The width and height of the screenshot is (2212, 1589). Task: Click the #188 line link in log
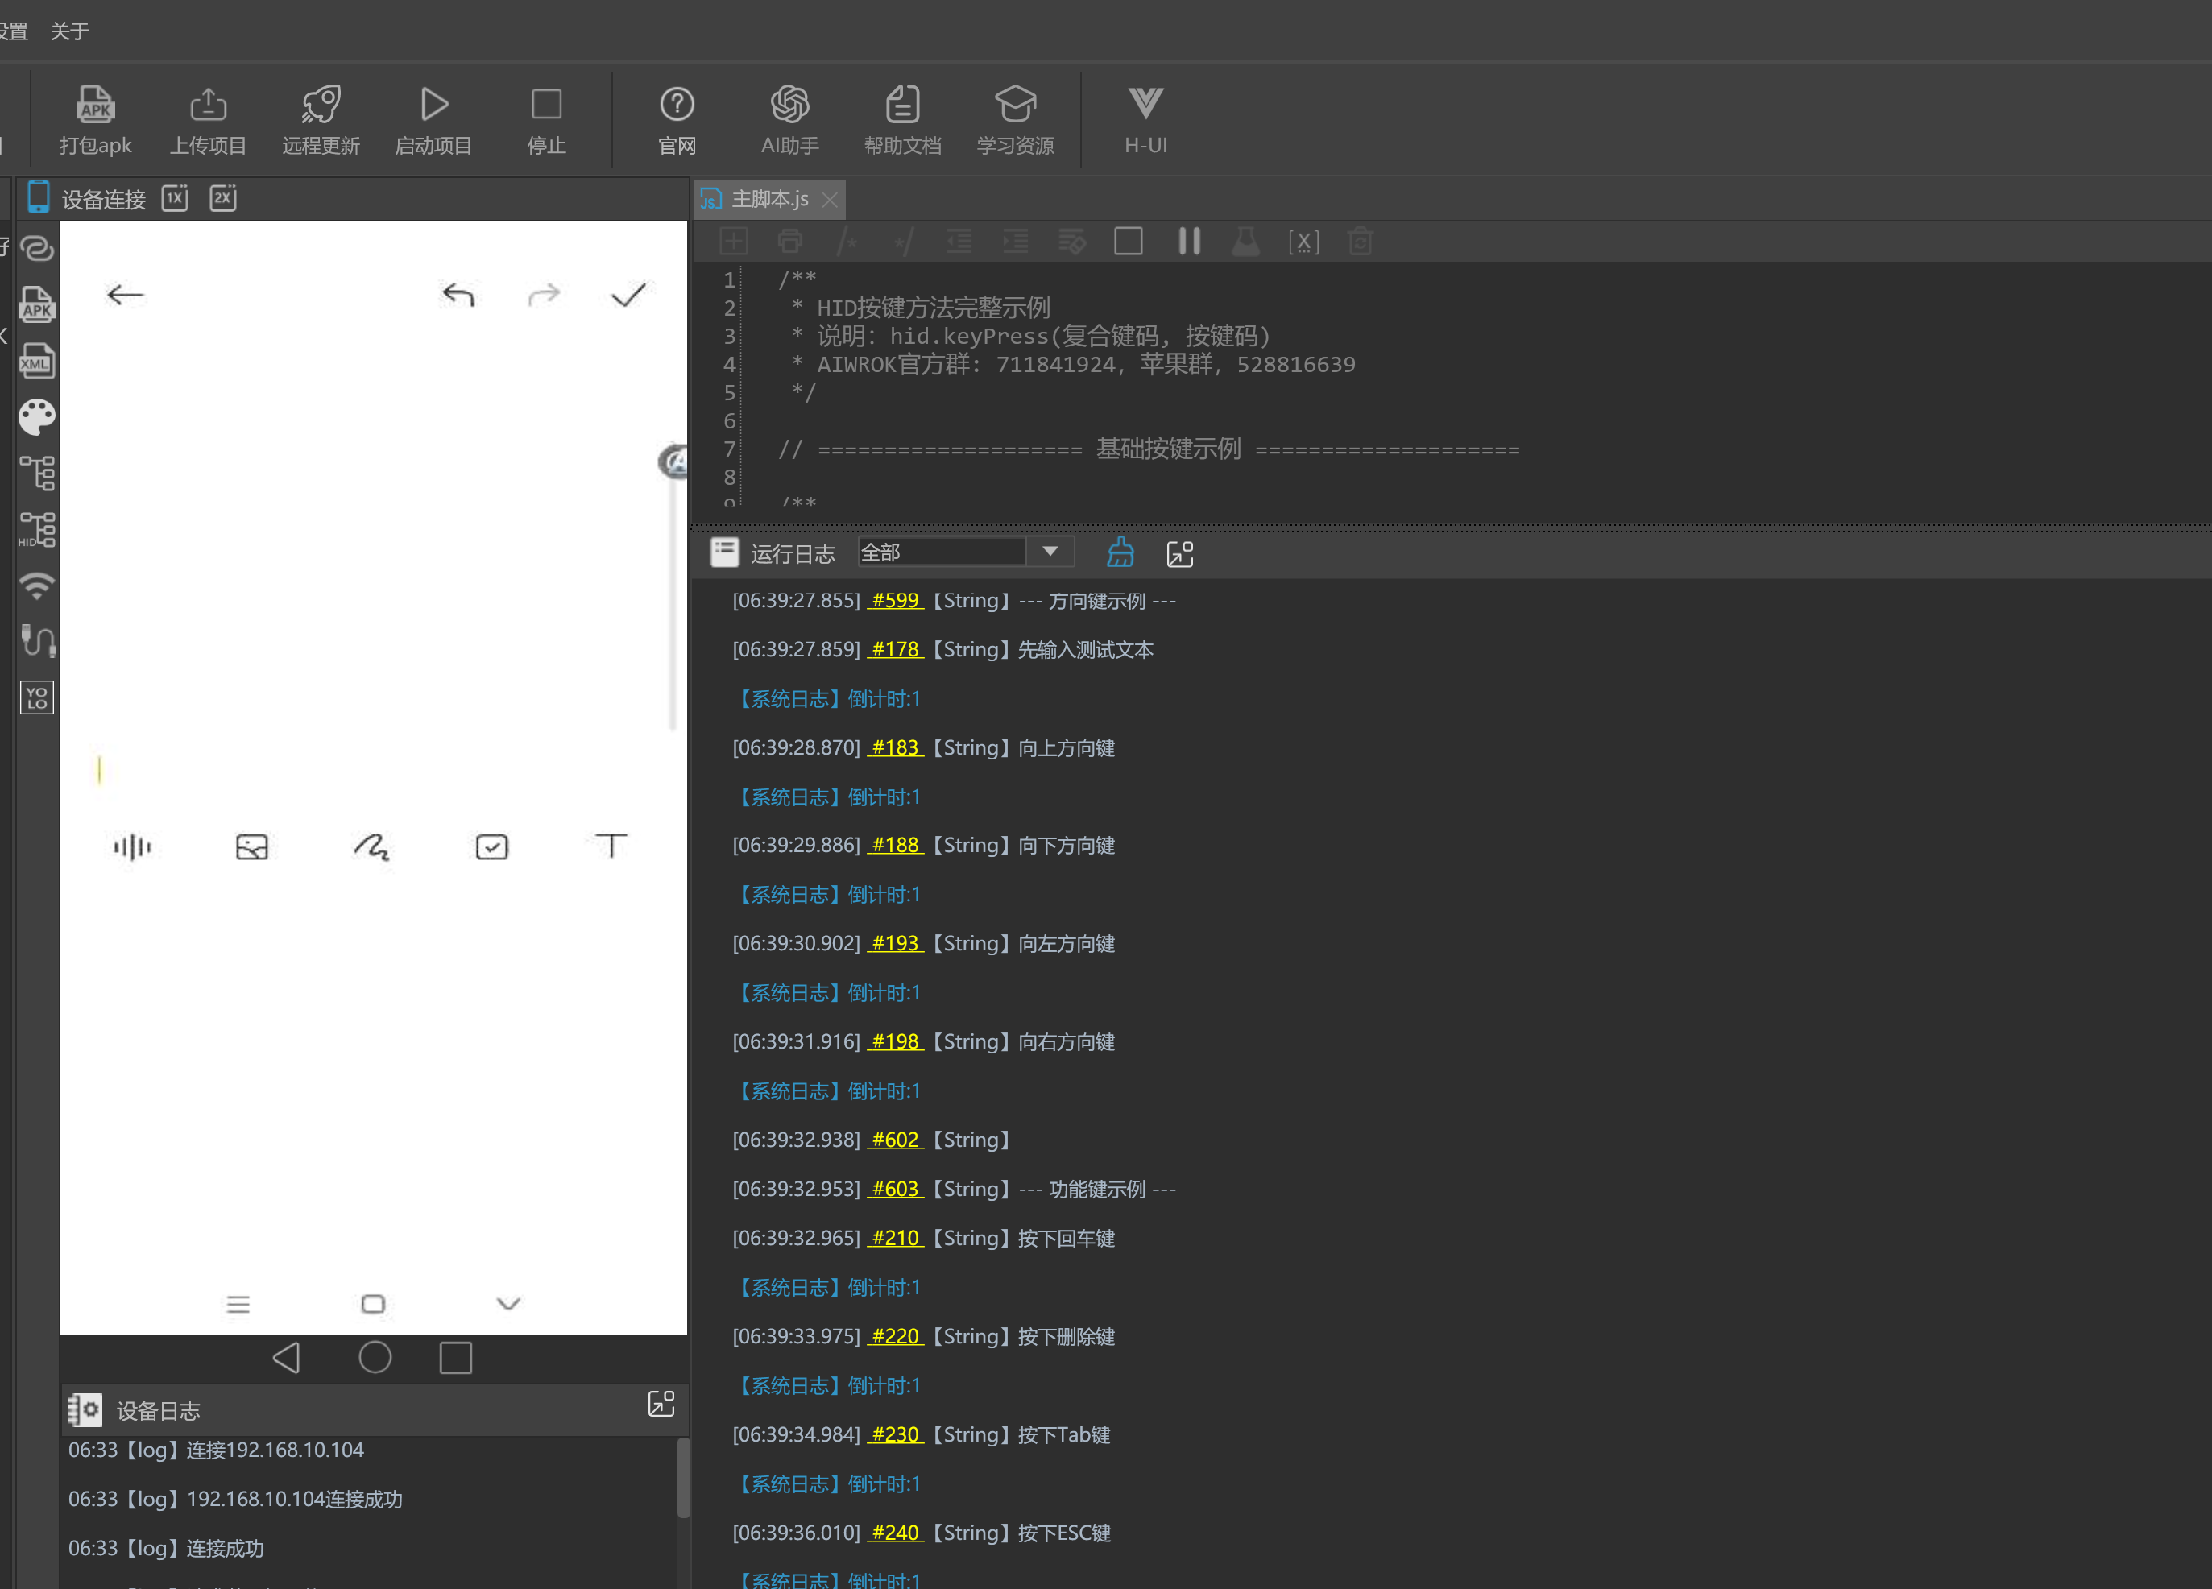click(x=895, y=845)
